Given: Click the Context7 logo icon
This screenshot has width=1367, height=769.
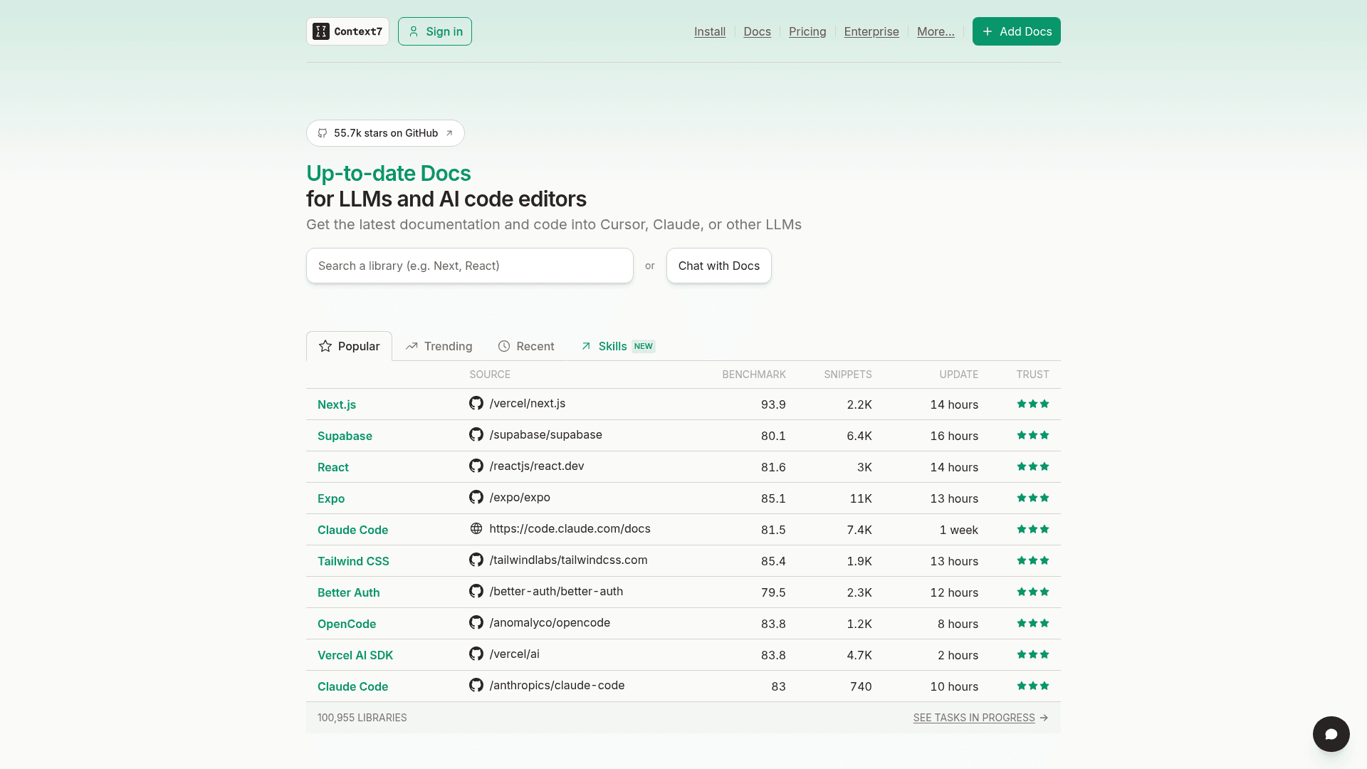Looking at the screenshot, I should [x=321, y=31].
